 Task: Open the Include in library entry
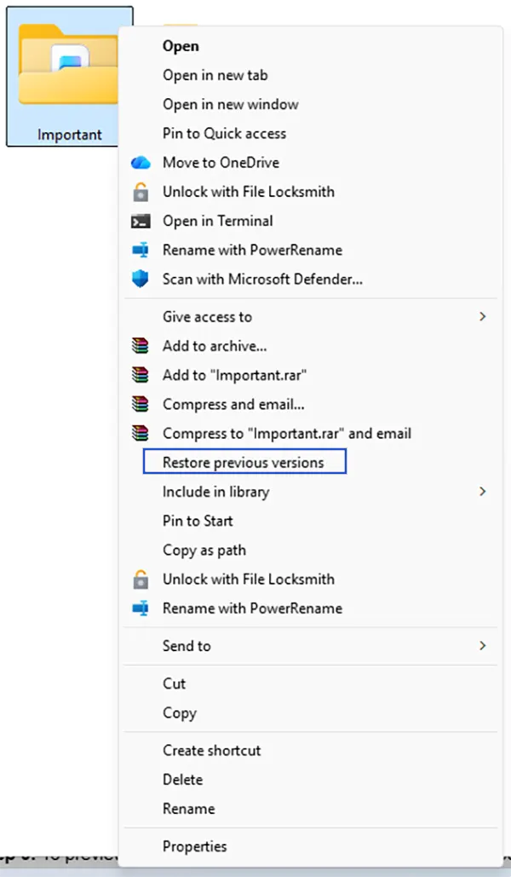coord(215,493)
